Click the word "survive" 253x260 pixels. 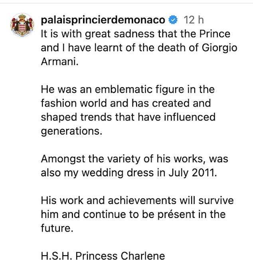[x=216, y=200]
